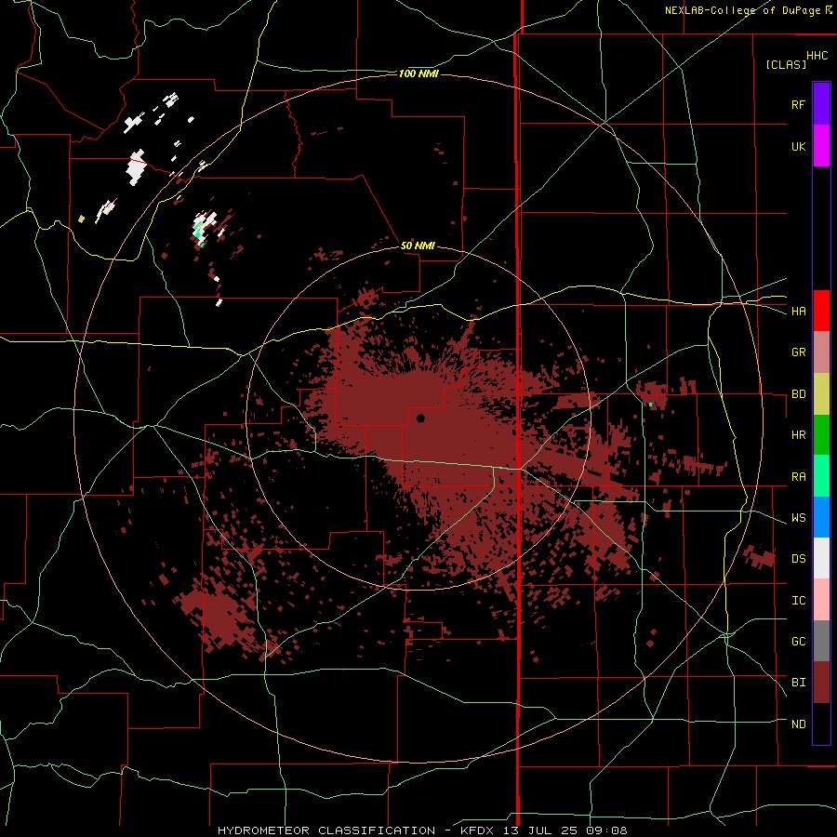Select the dusty pink GR swatch

pos(821,352)
